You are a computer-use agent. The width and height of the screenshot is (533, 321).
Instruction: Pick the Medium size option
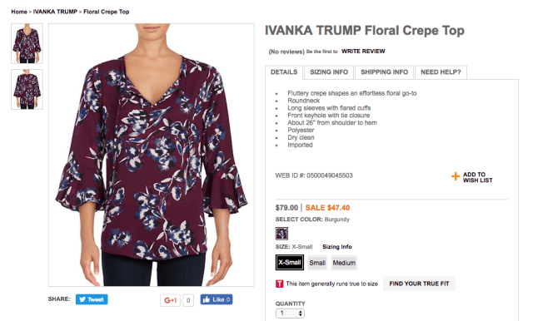pyautogui.click(x=344, y=263)
